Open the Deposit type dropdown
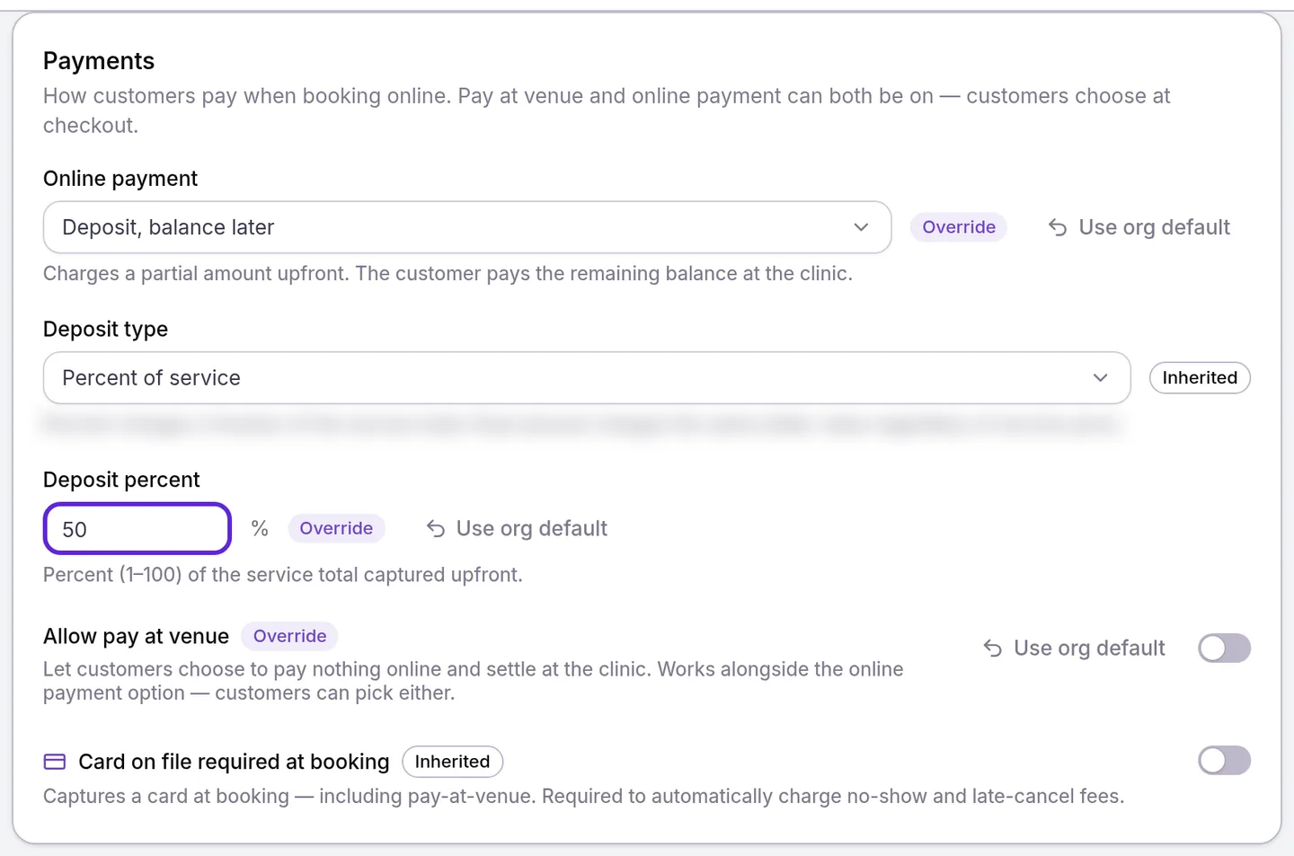The width and height of the screenshot is (1294, 856). tap(587, 378)
